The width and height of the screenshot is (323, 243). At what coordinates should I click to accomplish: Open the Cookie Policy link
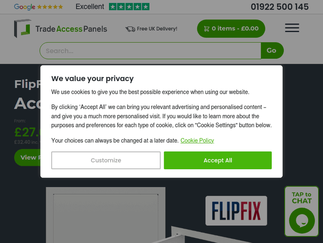point(197,141)
